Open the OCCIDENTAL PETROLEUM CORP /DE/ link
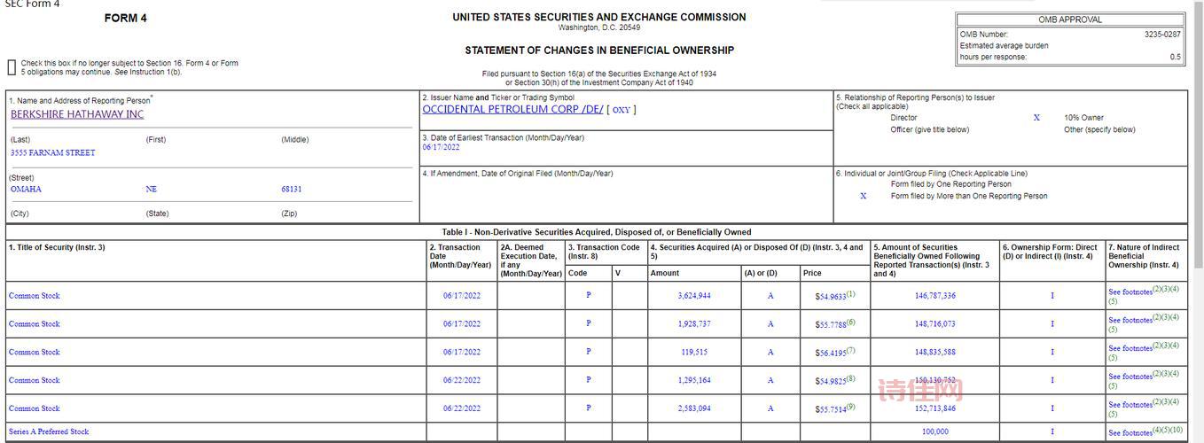Viewport: 1204px width, 443px height. tap(512, 110)
